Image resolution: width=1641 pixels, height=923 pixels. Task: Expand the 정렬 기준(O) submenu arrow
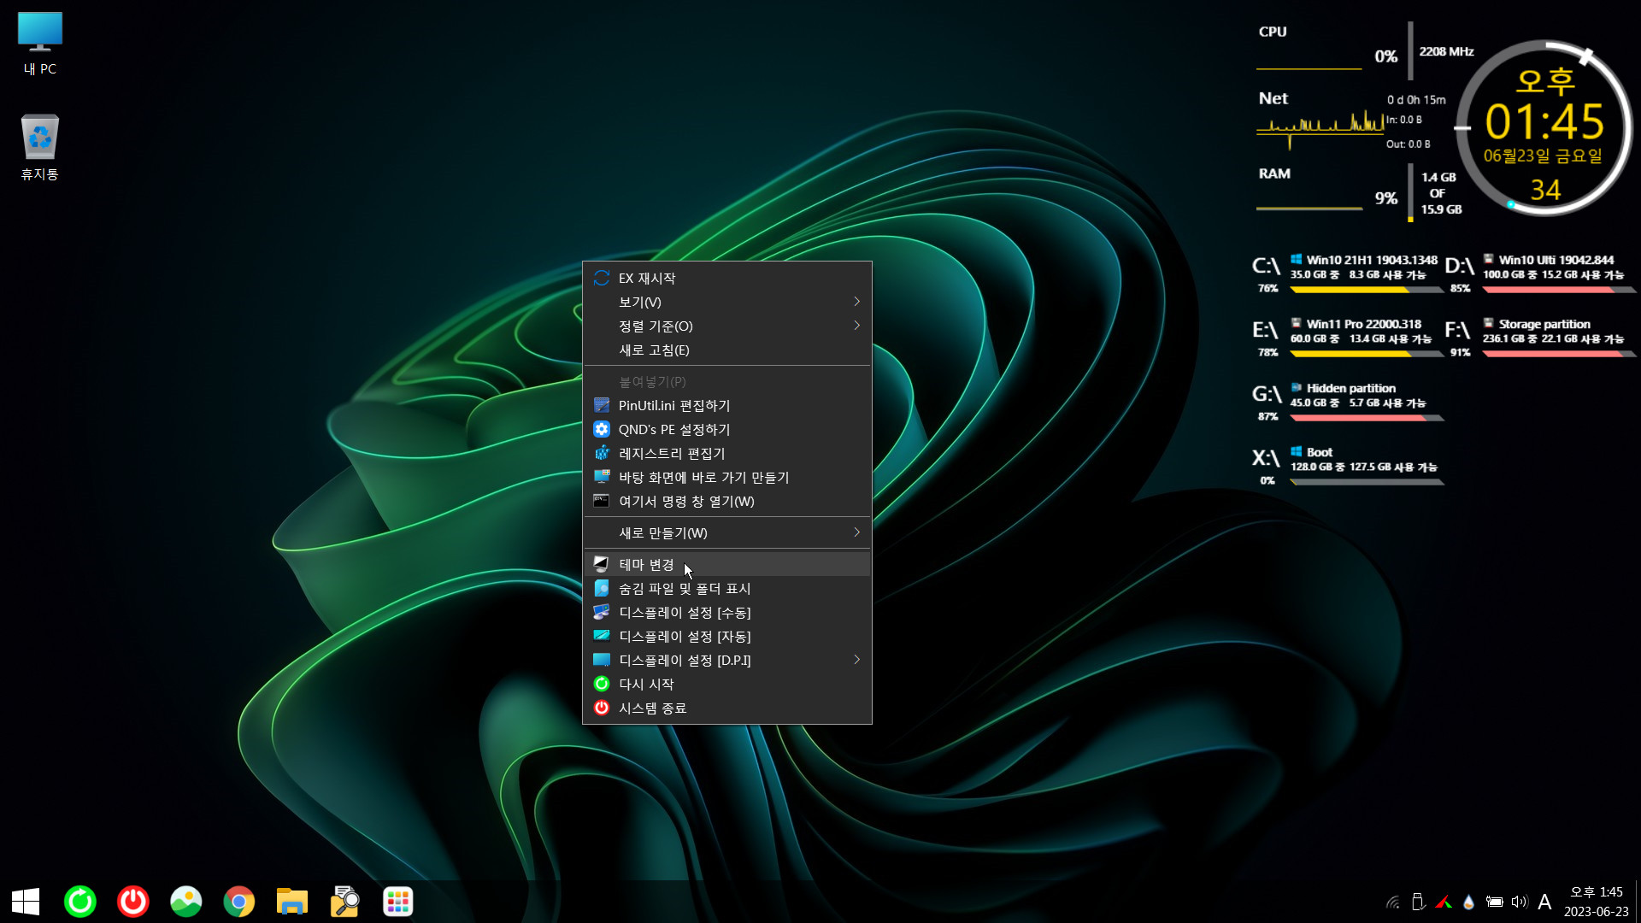pyautogui.click(x=856, y=326)
